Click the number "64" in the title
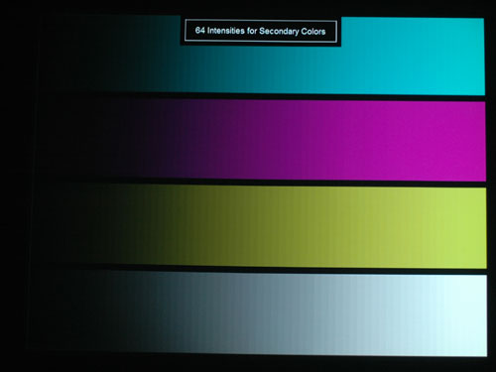Image resolution: width=496 pixels, height=372 pixels. (200, 30)
